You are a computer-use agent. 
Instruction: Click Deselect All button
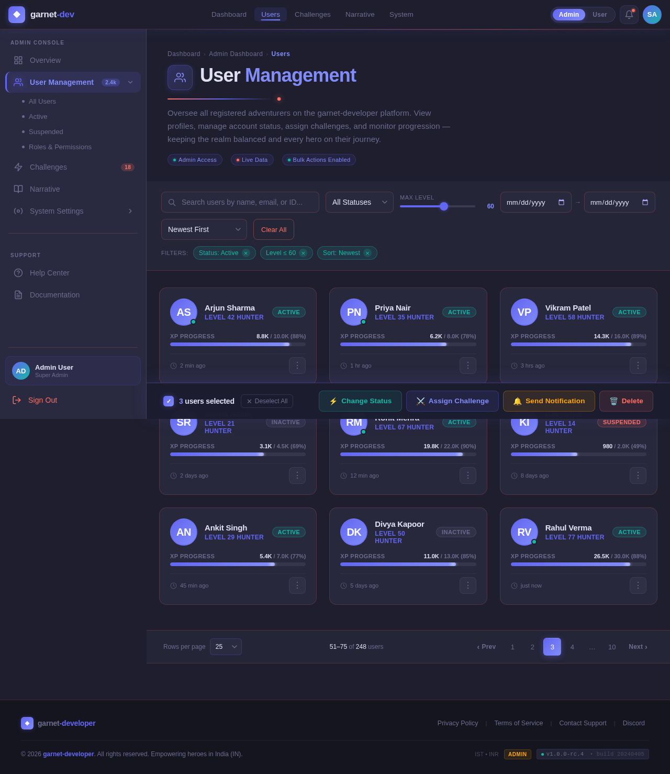(x=267, y=401)
